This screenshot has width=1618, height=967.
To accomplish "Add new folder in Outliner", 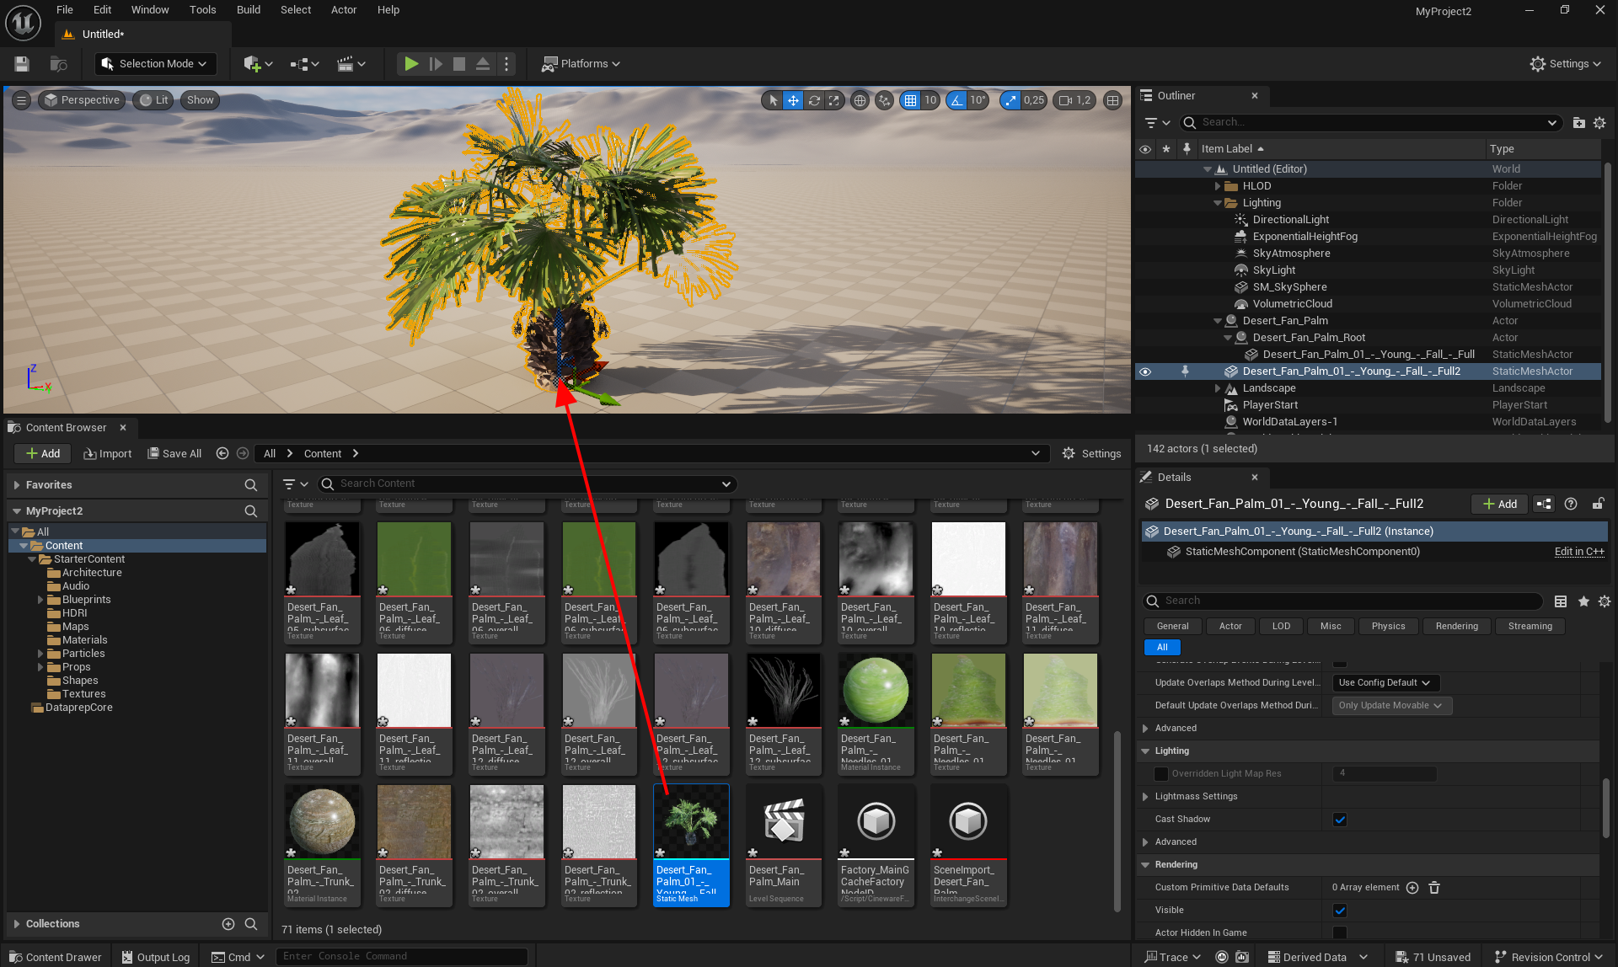I will pyautogui.click(x=1578, y=123).
